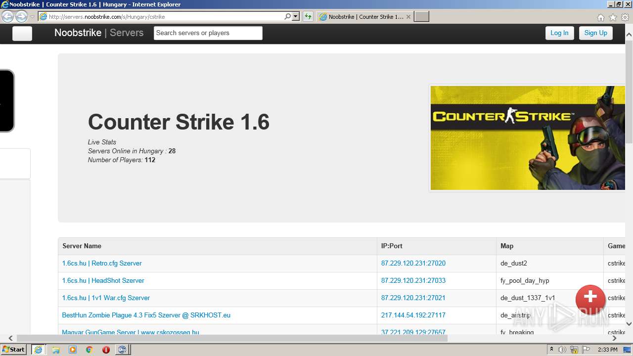The image size is (633, 356).
Task: Click the red plus add-server button
Action: tap(590, 299)
